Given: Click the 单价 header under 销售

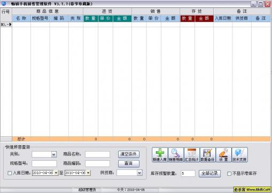Looking at the screenshot, I should [x=154, y=18].
